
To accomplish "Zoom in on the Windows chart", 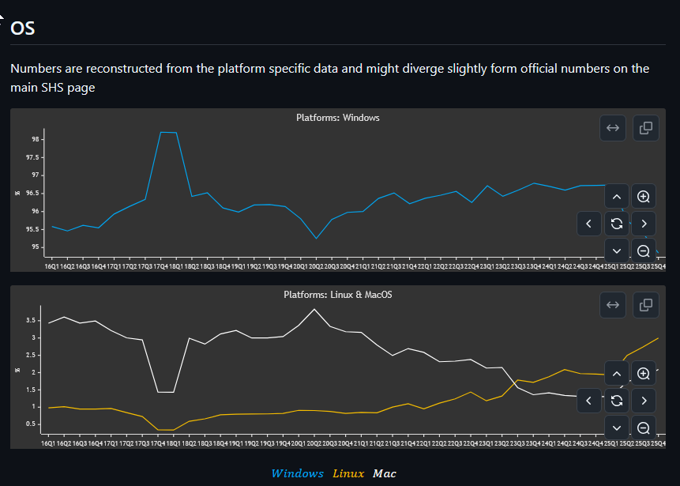I will click(x=644, y=197).
